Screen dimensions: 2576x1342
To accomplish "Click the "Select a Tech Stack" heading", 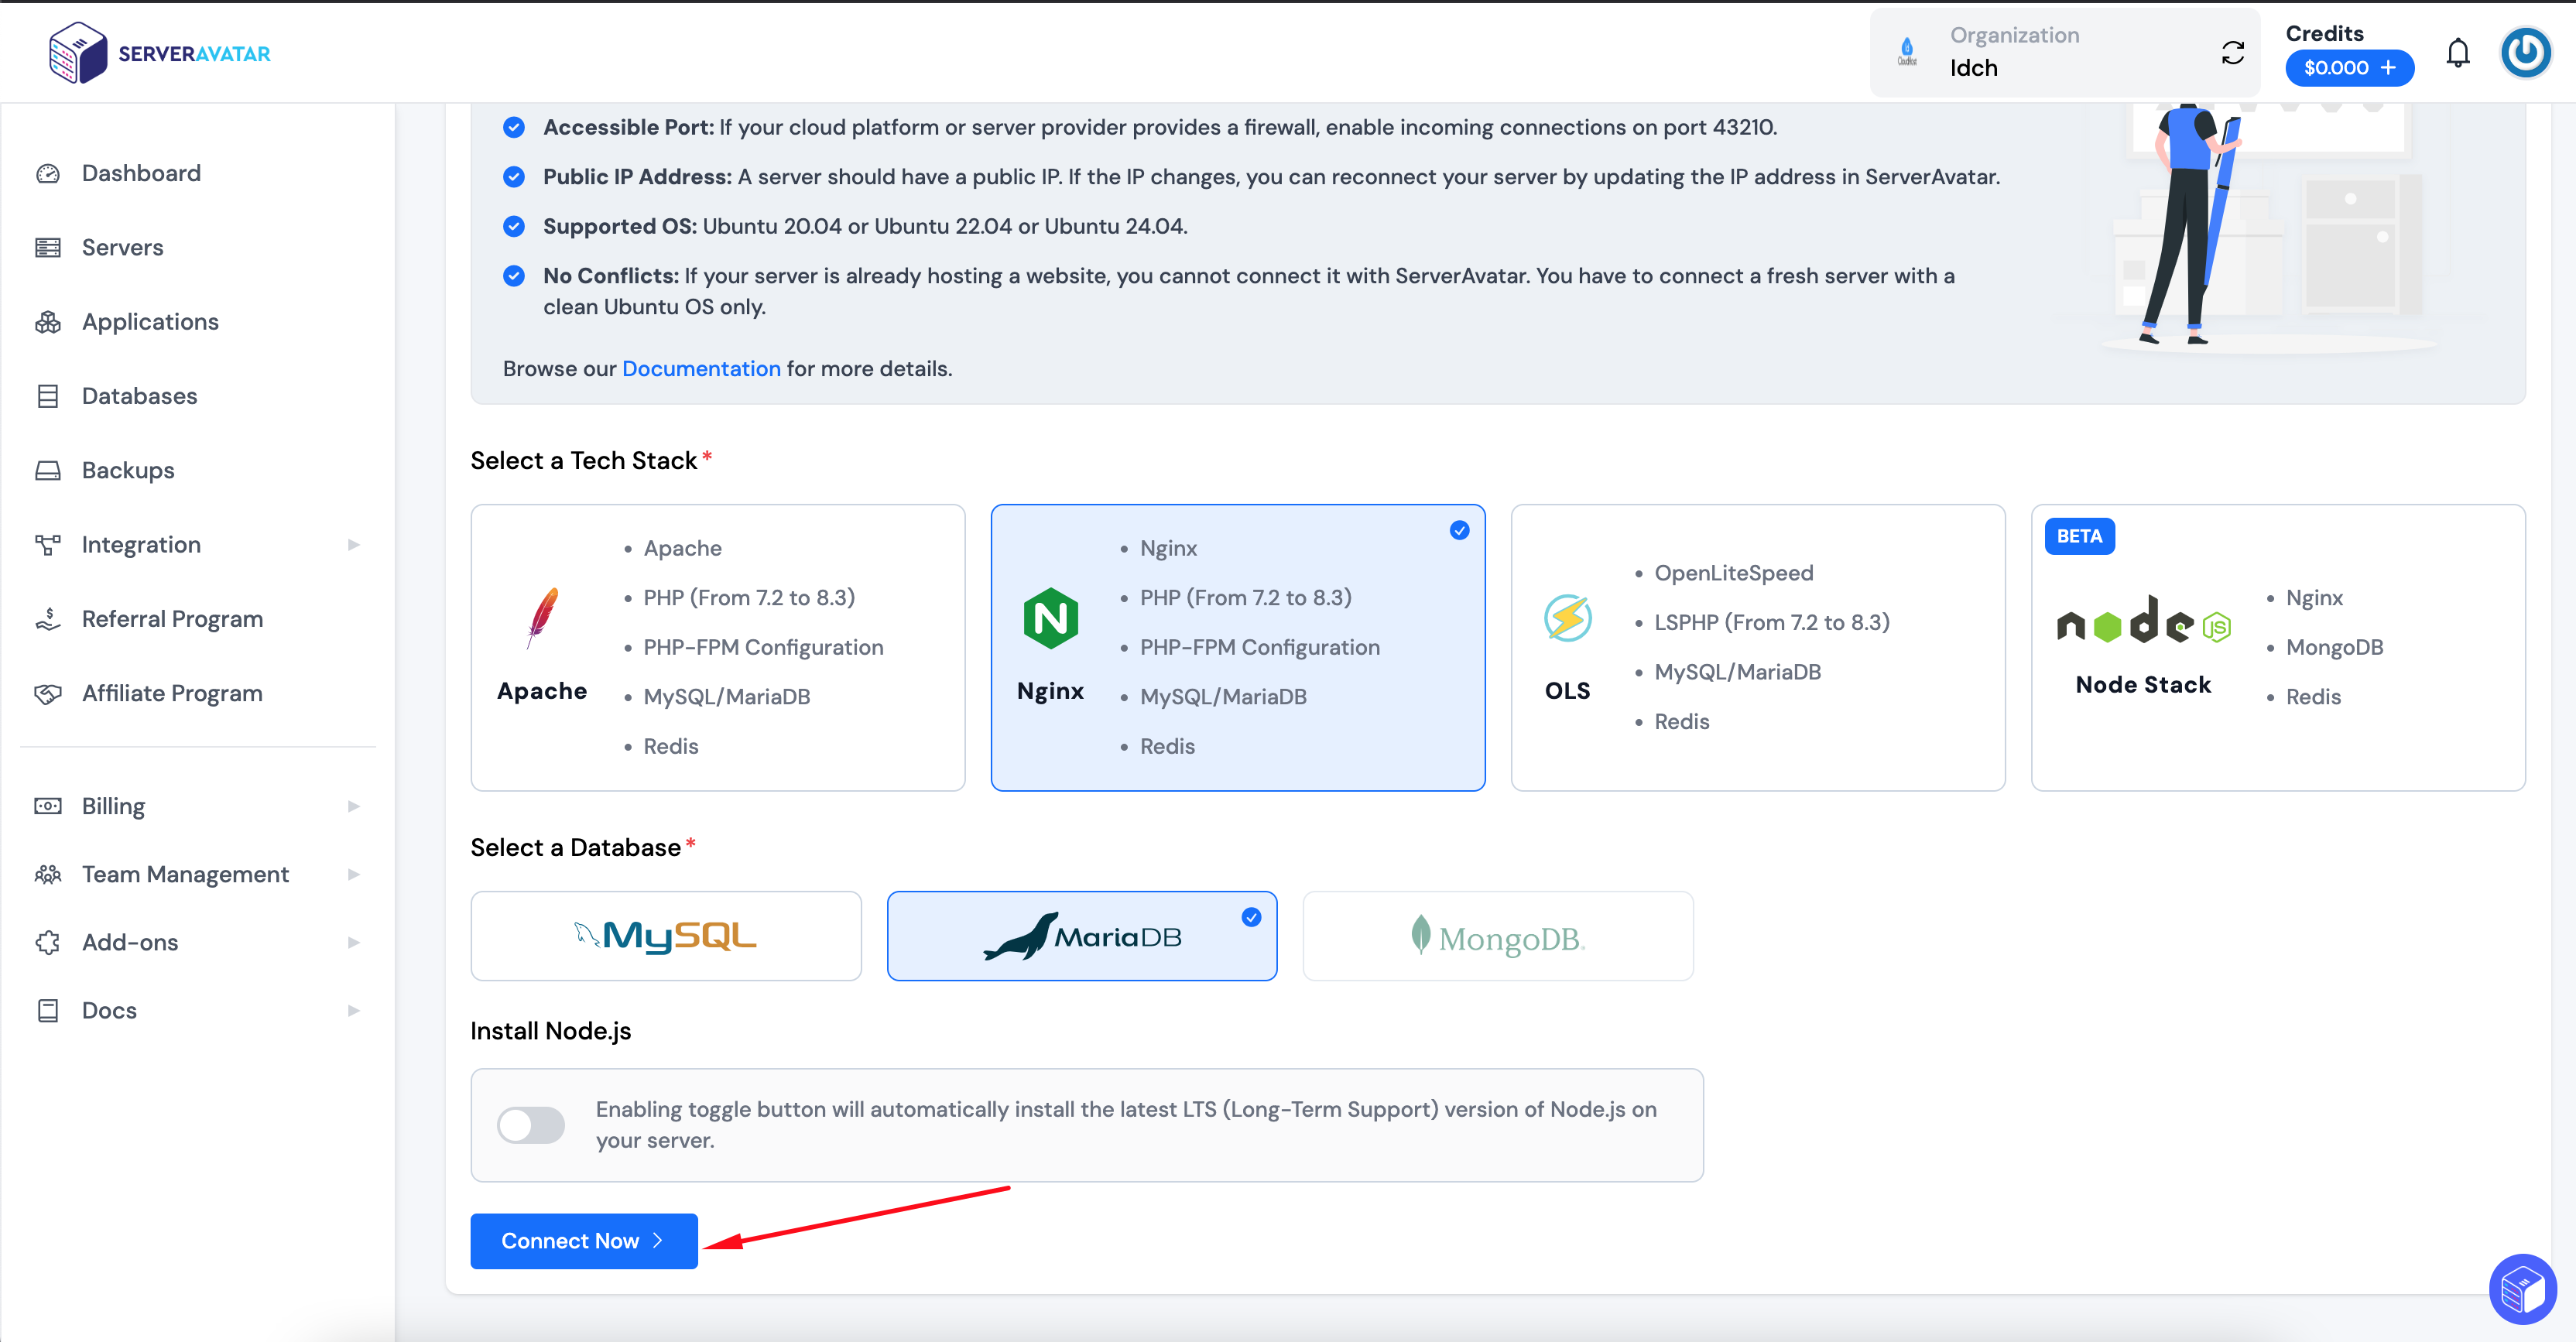I will click(x=584, y=461).
